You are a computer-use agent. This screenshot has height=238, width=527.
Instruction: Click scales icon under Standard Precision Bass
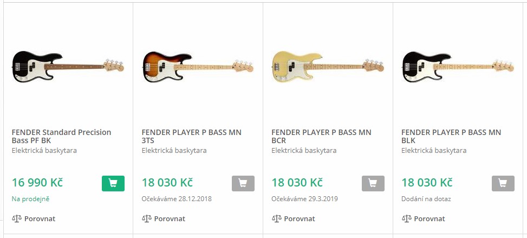[x=17, y=218]
